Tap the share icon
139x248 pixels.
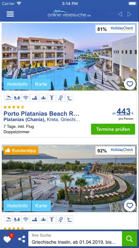coord(21,239)
